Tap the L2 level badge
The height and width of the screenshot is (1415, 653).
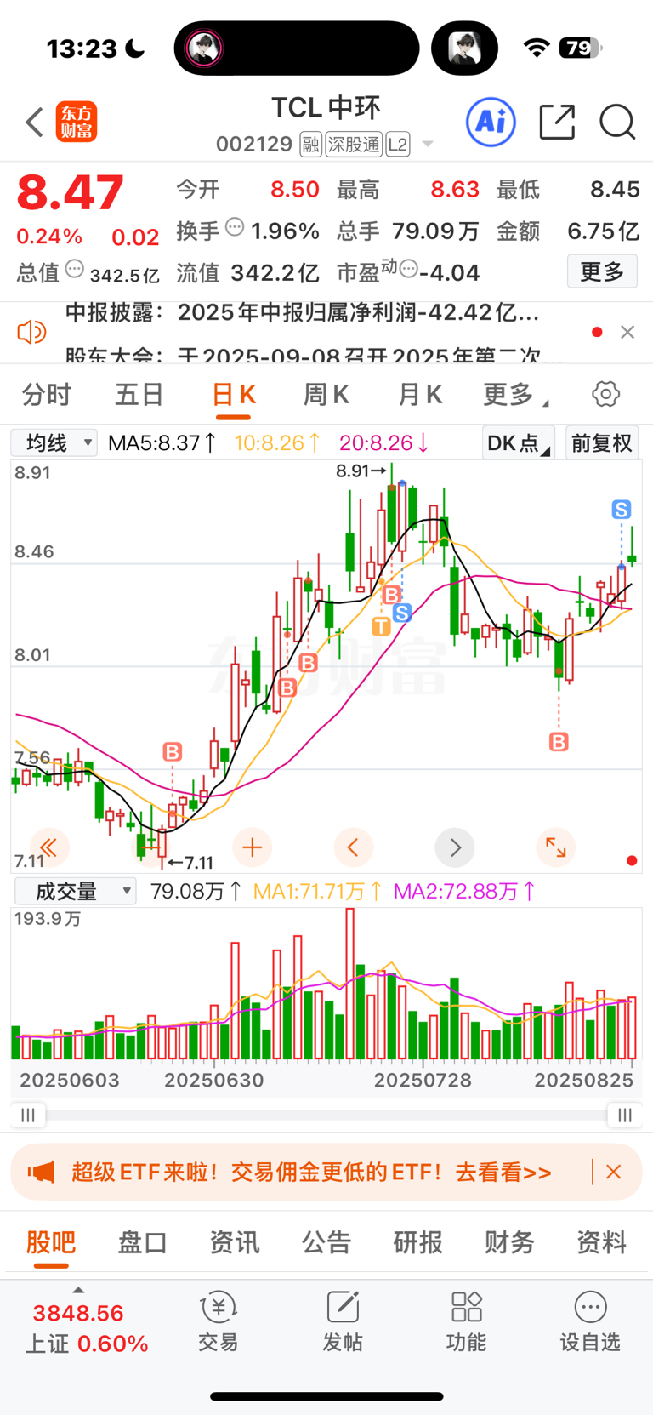coord(398,145)
